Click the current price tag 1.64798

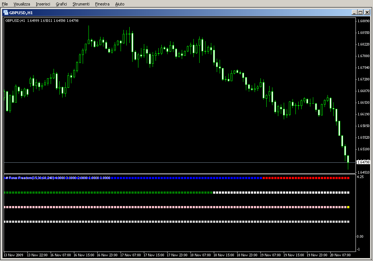(363, 162)
